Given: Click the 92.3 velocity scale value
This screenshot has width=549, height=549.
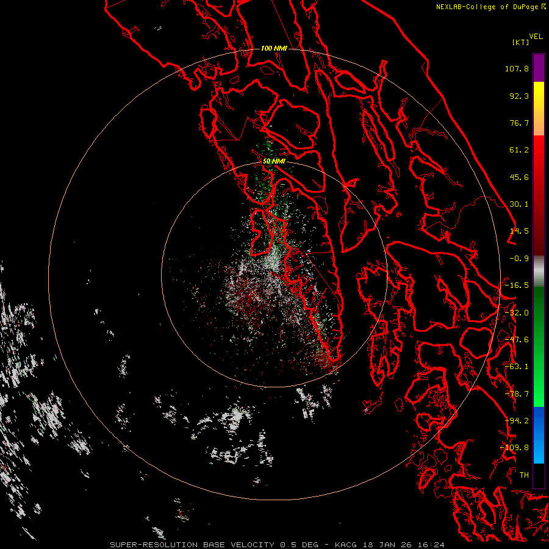Looking at the screenshot, I should (x=519, y=96).
